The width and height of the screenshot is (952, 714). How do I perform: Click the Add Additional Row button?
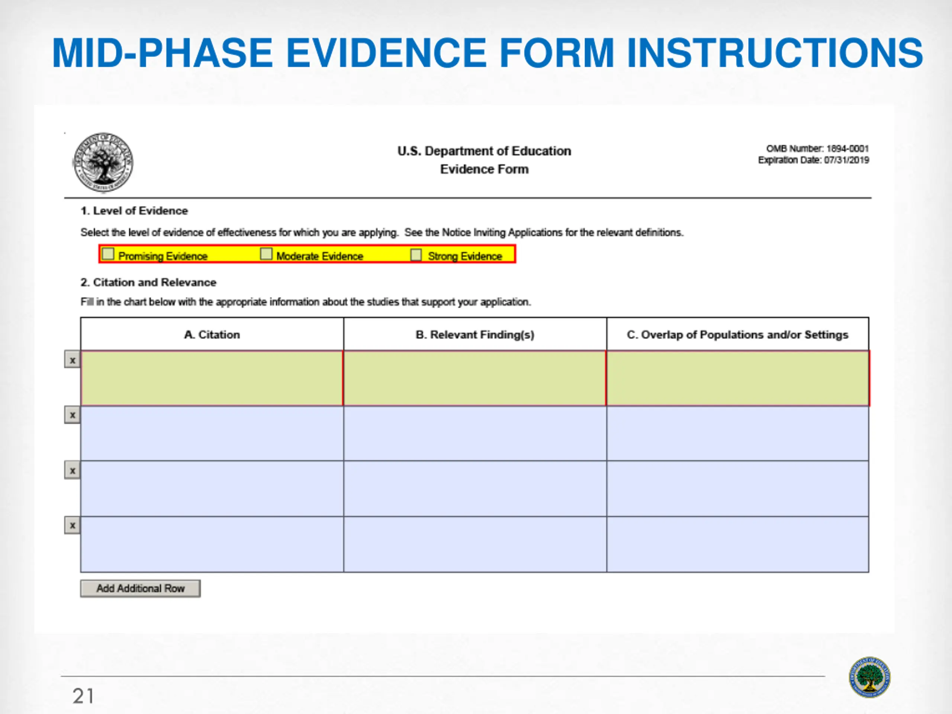[140, 588]
